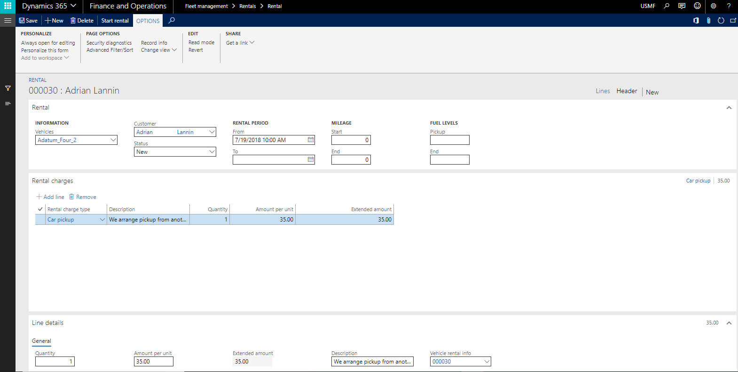Click the action pane search magnifier
The height and width of the screenshot is (372, 738).
point(172,20)
